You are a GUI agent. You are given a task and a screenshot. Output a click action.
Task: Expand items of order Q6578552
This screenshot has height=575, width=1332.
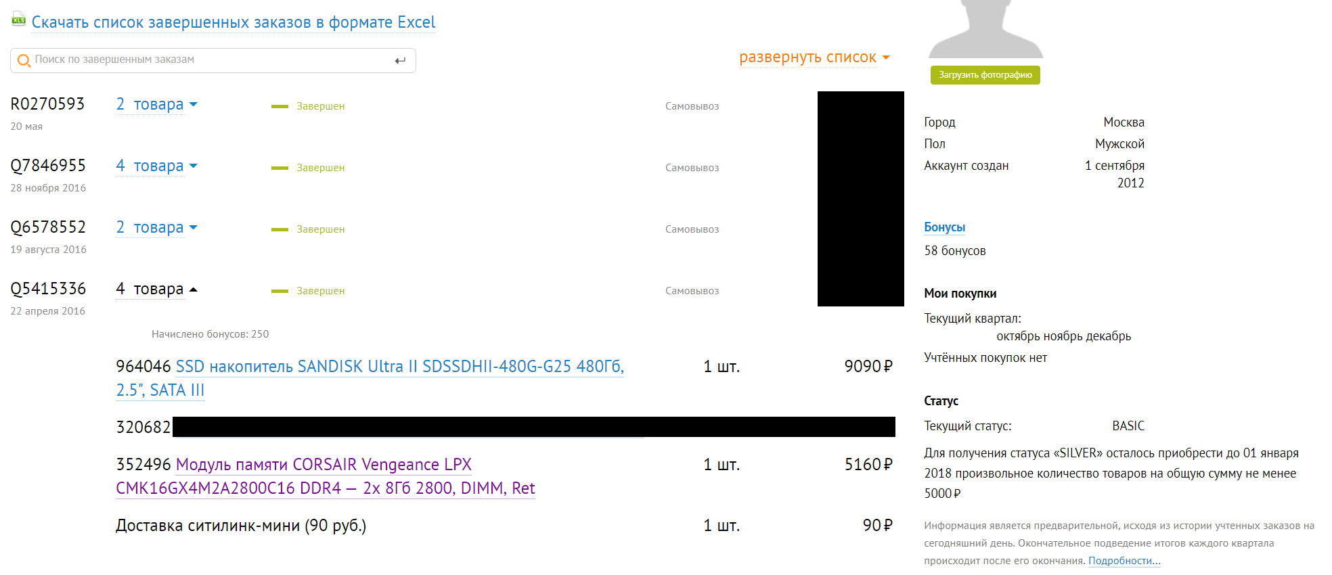coord(156,227)
